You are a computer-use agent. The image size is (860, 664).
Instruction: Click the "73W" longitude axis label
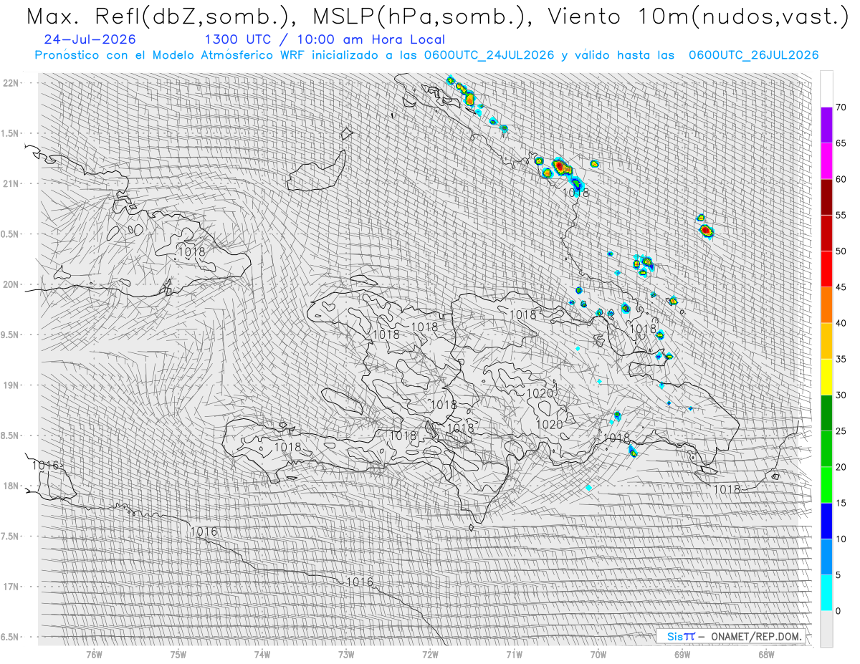pyautogui.click(x=346, y=654)
